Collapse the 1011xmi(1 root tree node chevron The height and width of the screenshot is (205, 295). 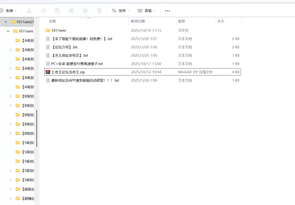coord(6,22)
